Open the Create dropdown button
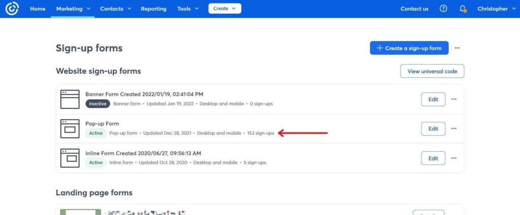Screen dimensions: 520x215 (224, 9)
